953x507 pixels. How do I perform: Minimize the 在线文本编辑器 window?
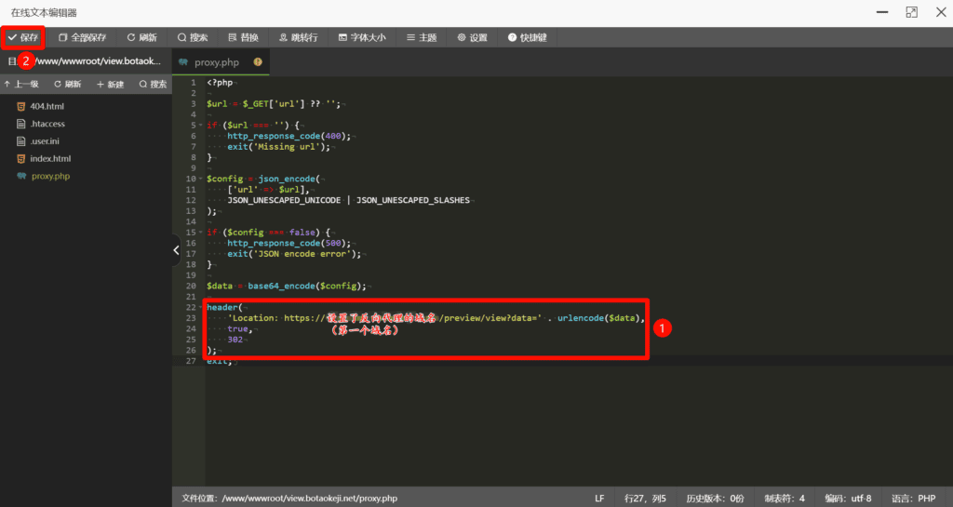pos(882,12)
